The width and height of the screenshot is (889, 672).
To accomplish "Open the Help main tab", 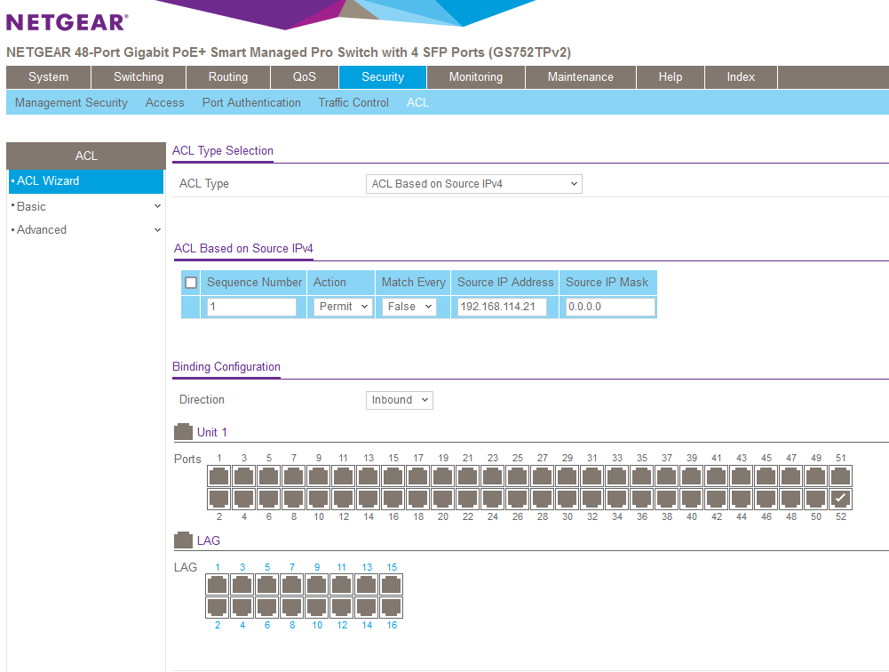I will tap(671, 77).
